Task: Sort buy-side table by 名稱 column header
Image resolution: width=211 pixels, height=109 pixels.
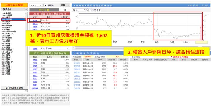Action: coord(50,17)
